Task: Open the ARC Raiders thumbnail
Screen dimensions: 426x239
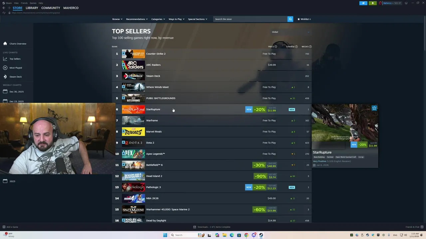Action: [133, 65]
